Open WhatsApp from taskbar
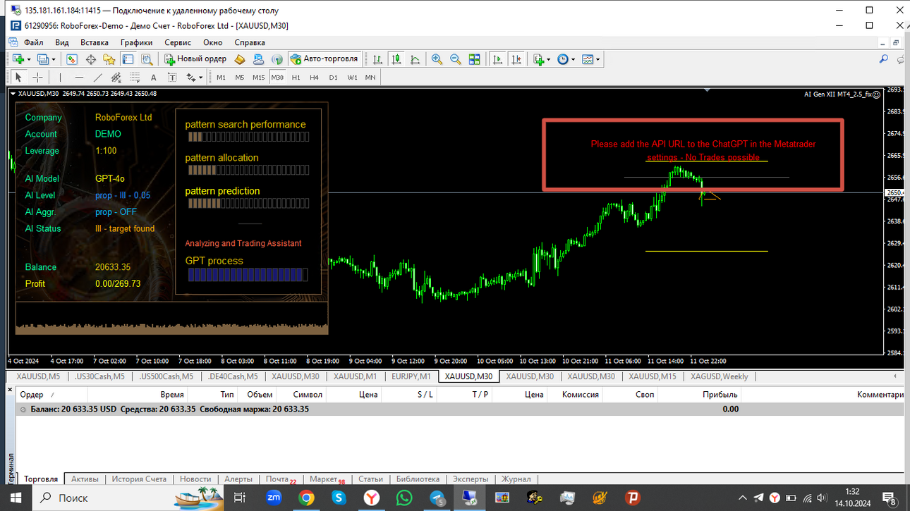This screenshot has width=910, height=511. pos(404,498)
